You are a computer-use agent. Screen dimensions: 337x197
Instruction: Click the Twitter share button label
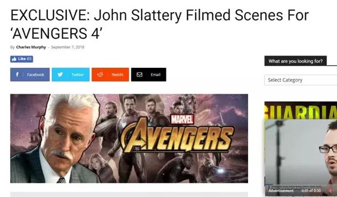77,75
